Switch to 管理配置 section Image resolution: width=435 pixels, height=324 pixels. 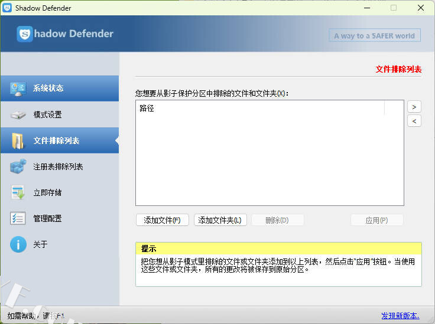[60, 218]
